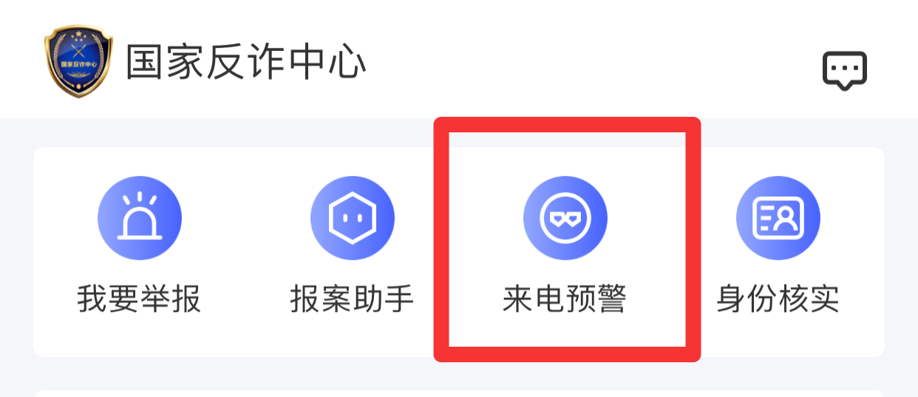Image resolution: width=918 pixels, height=397 pixels.
Task: Choose the 来电预警 text label
Action: pyautogui.click(x=565, y=299)
